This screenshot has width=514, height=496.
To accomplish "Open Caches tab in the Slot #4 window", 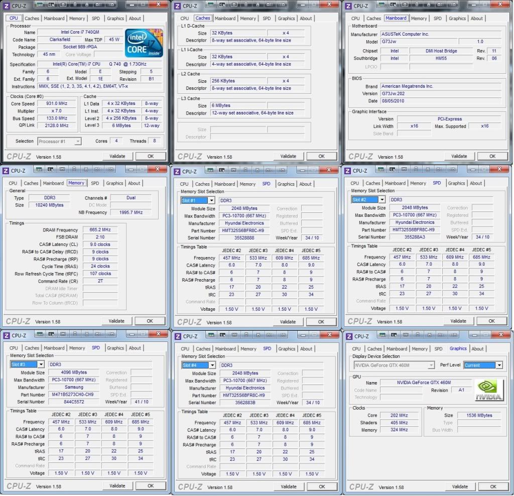I will (203, 349).
